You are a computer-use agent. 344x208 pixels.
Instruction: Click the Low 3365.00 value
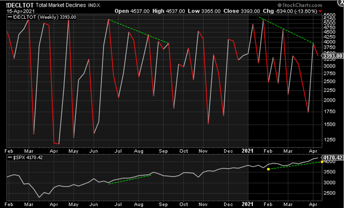[x=204, y=11]
